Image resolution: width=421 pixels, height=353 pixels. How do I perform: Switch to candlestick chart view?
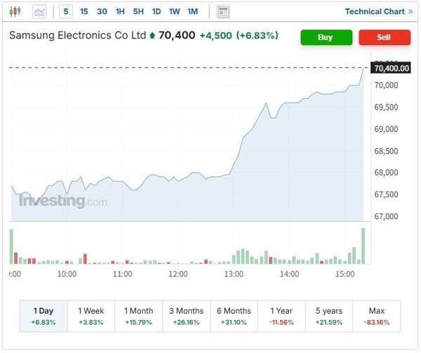tap(15, 11)
